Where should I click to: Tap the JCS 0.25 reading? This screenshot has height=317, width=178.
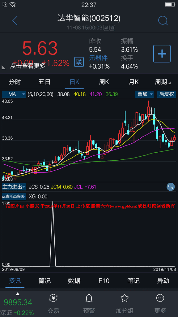point(39,187)
